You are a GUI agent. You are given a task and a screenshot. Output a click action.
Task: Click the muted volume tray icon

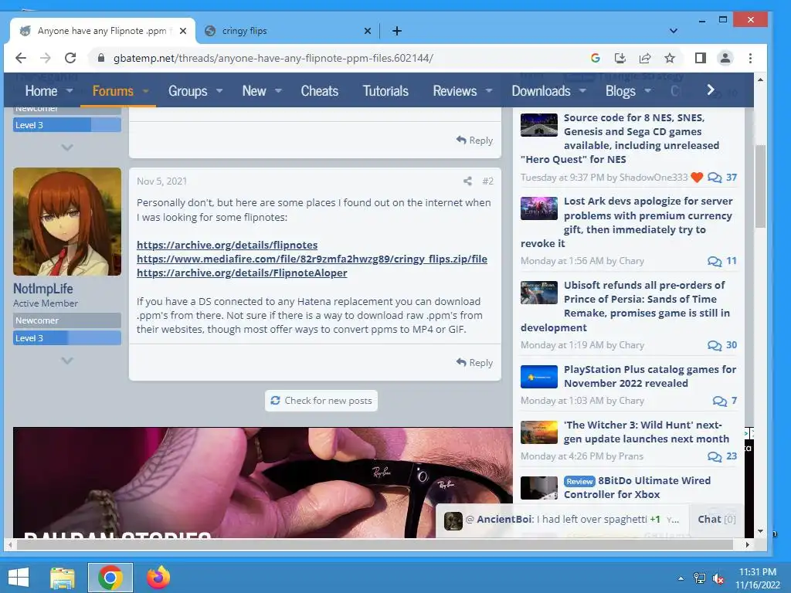point(718,578)
